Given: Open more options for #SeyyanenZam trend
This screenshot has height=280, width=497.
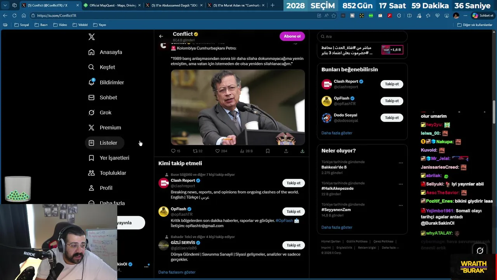Looking at the screenshot, I should 401,205.
